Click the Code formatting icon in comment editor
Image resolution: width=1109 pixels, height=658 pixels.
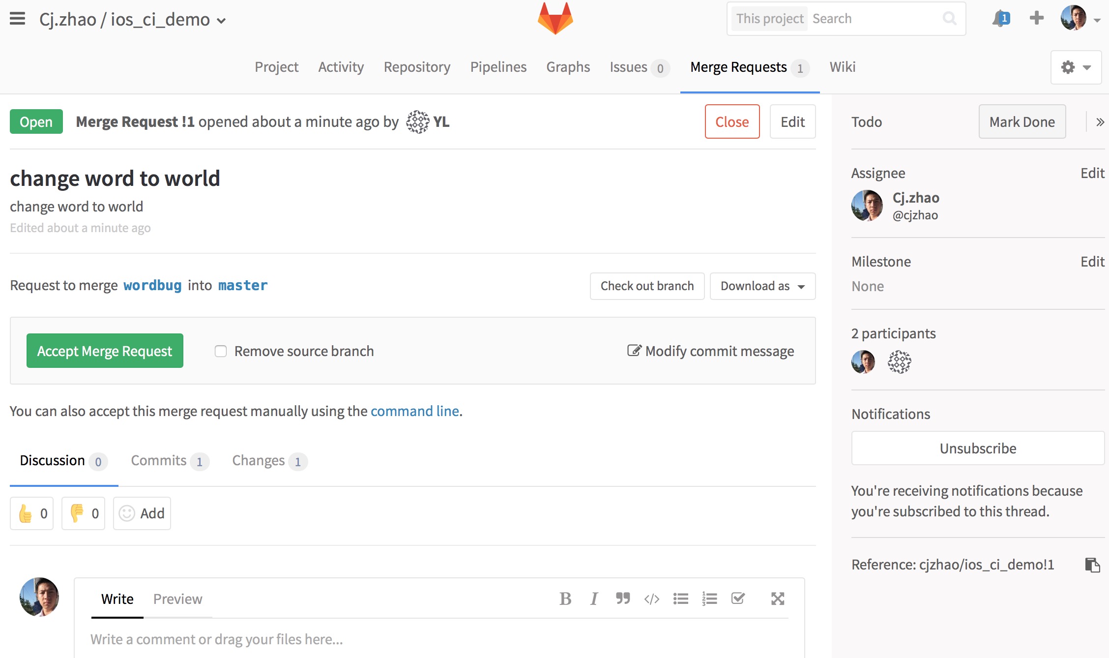pos(651,598)
